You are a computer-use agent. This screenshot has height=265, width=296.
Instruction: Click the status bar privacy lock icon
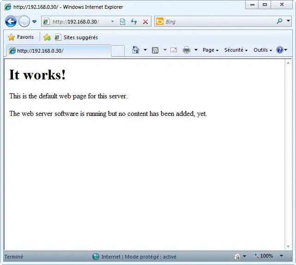click(237, 256)
